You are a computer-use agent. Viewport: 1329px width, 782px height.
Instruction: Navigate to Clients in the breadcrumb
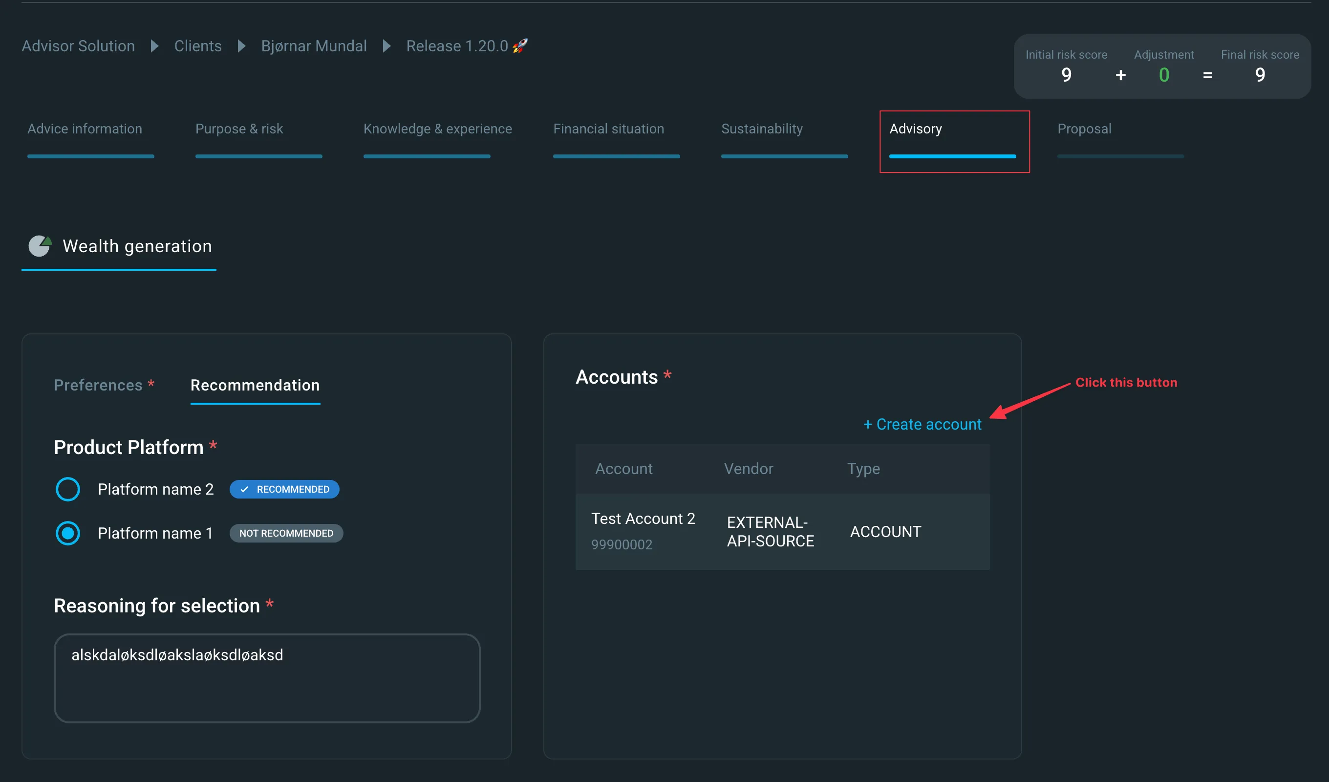[x=198, y=46]
